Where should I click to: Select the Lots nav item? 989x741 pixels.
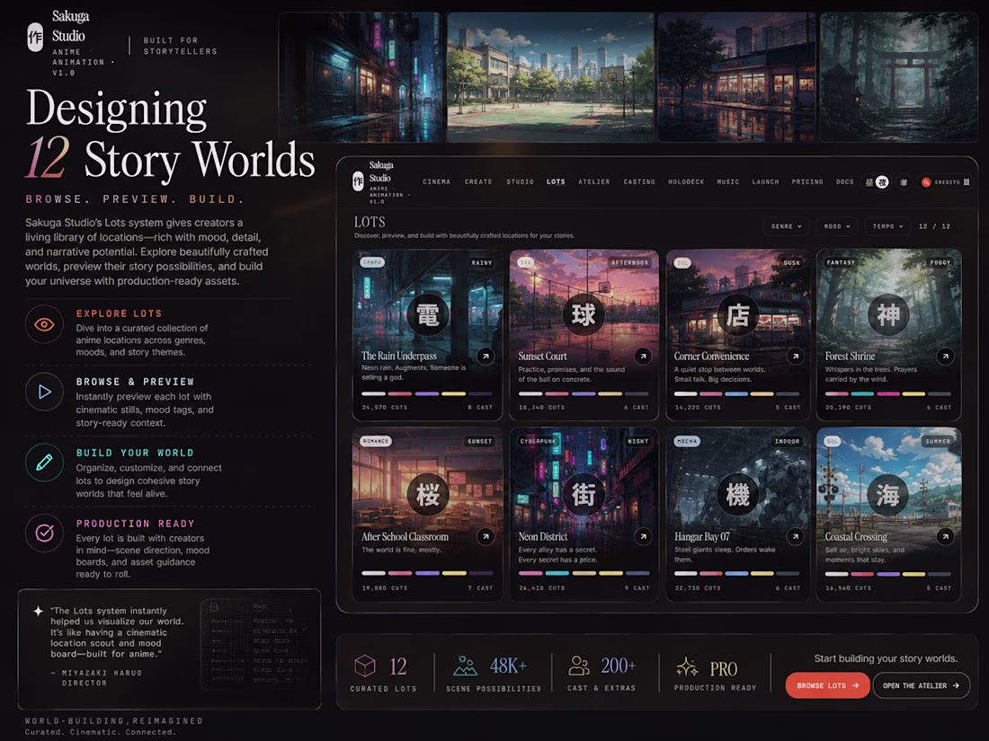tap(556, 182)
